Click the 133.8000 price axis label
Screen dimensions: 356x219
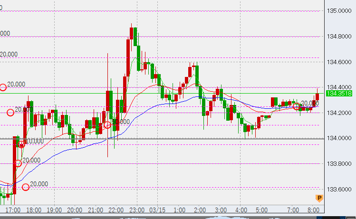pyautogui.click(x=339, y=163)
